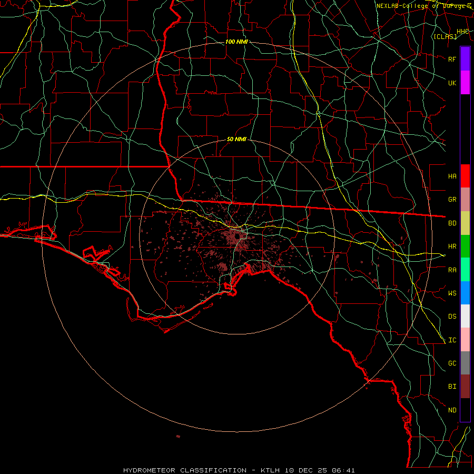Viewport: 474px width, 474px height.
Task: Click the GR legend label
Action: [x=452, y=200]
